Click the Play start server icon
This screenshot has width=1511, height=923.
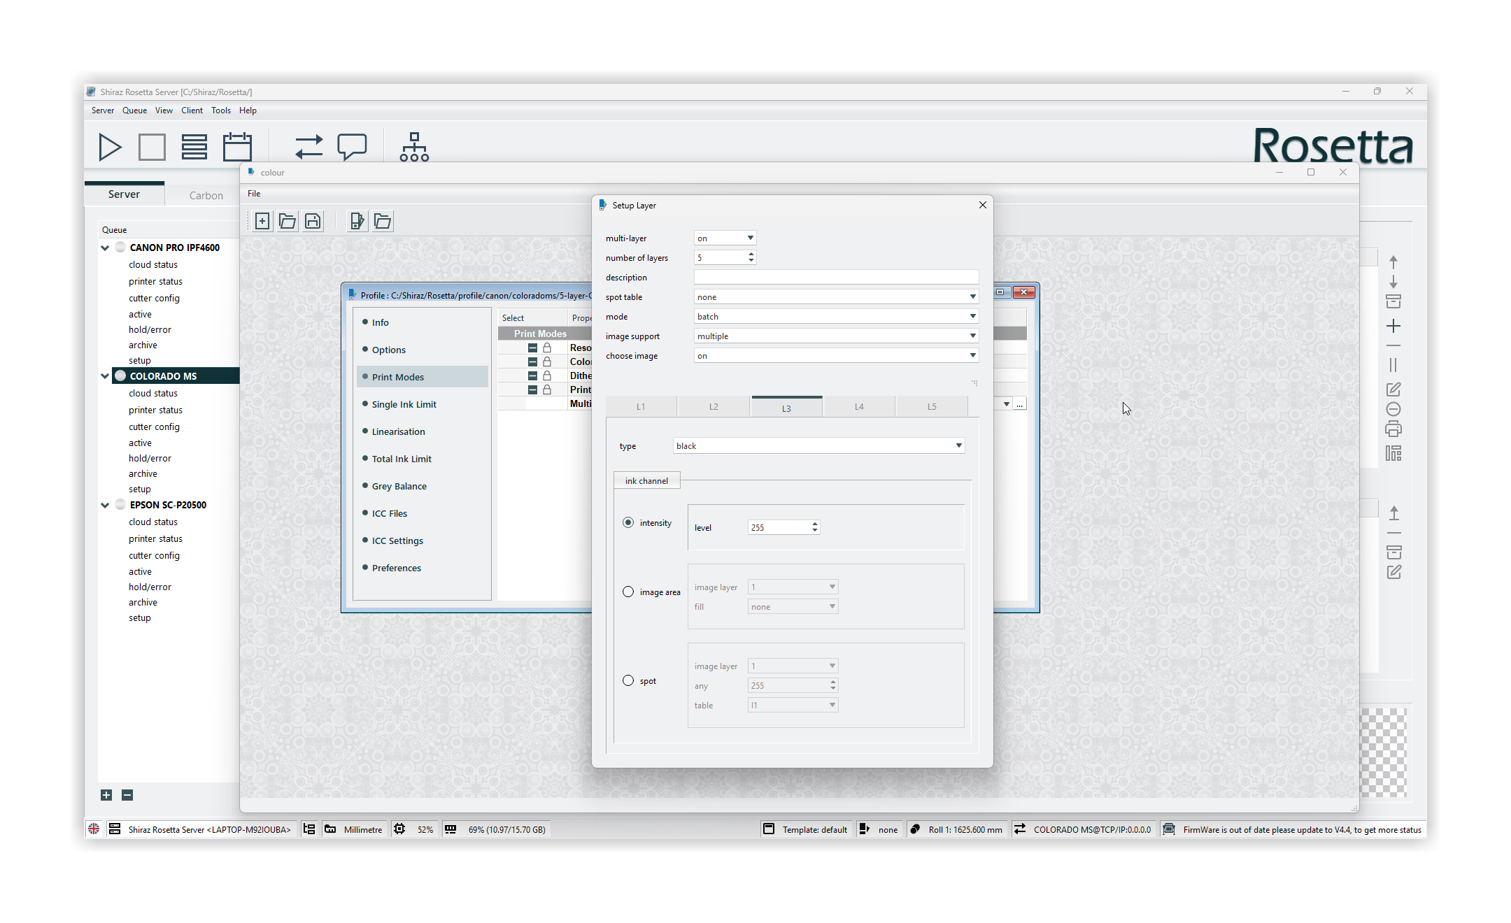pyautogui.click(x=110, y=147)
